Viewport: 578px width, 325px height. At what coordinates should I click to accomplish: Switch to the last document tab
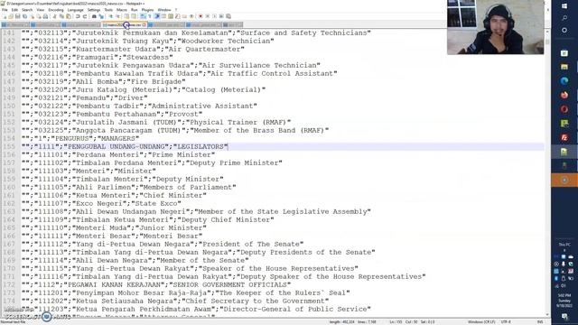[x=232, y=24]
